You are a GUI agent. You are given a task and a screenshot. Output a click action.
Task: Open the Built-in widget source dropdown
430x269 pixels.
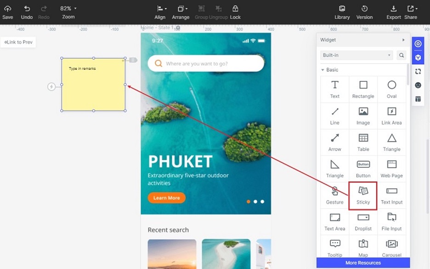[356, 55]
